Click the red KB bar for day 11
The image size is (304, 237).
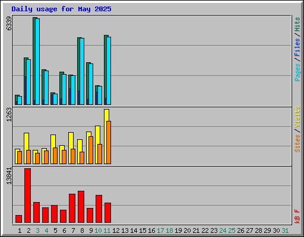pos(107,213)
